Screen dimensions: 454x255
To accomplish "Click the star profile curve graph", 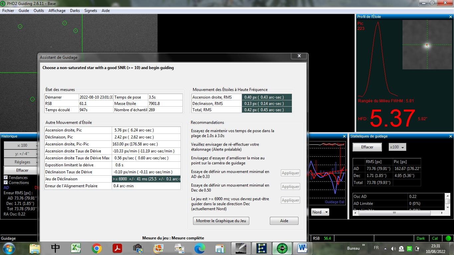I will [x=378, y=59].
